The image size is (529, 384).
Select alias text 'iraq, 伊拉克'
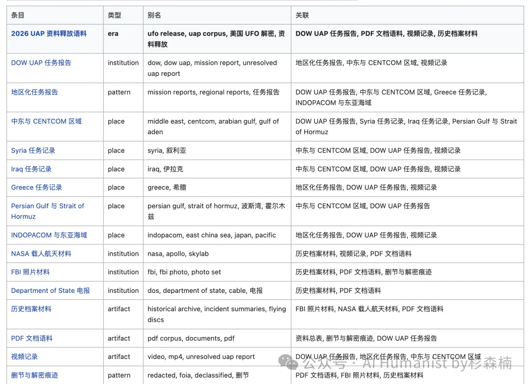pos(166,169)
